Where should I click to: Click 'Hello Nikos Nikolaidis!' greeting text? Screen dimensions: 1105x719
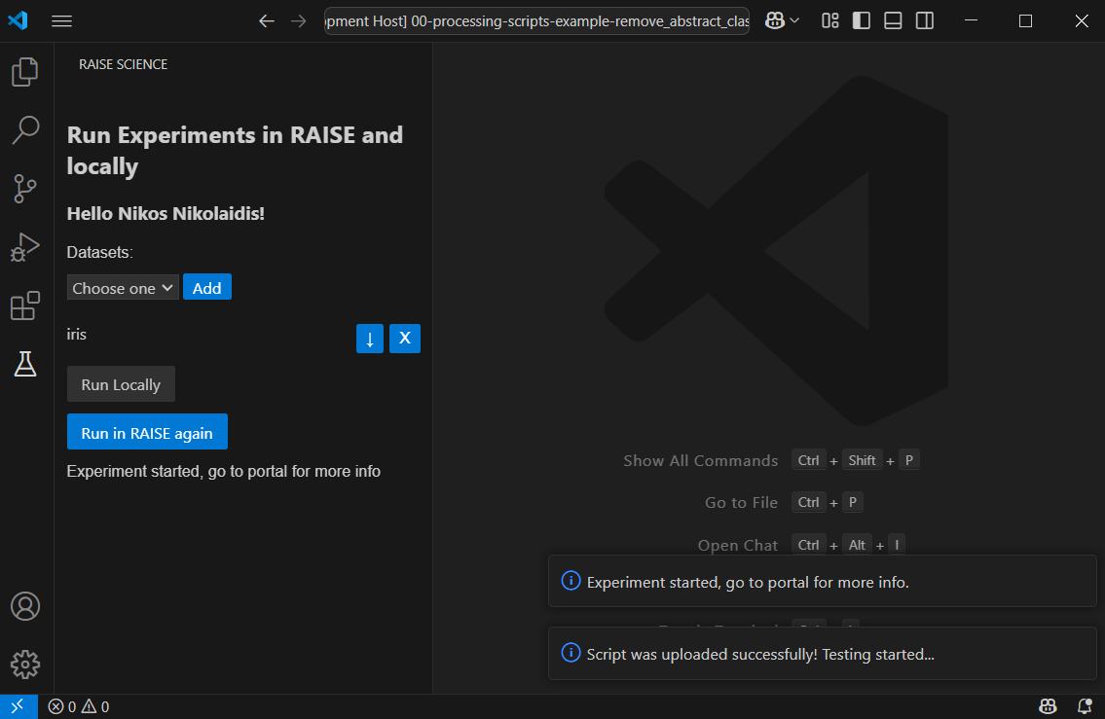click(166, 213)
